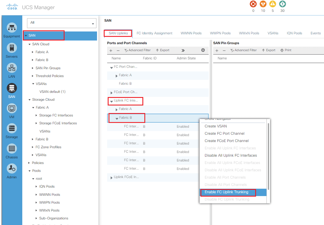Click Advanced Filter in SAN Pin Groups
324x225 pixels.
pos(243,50)
